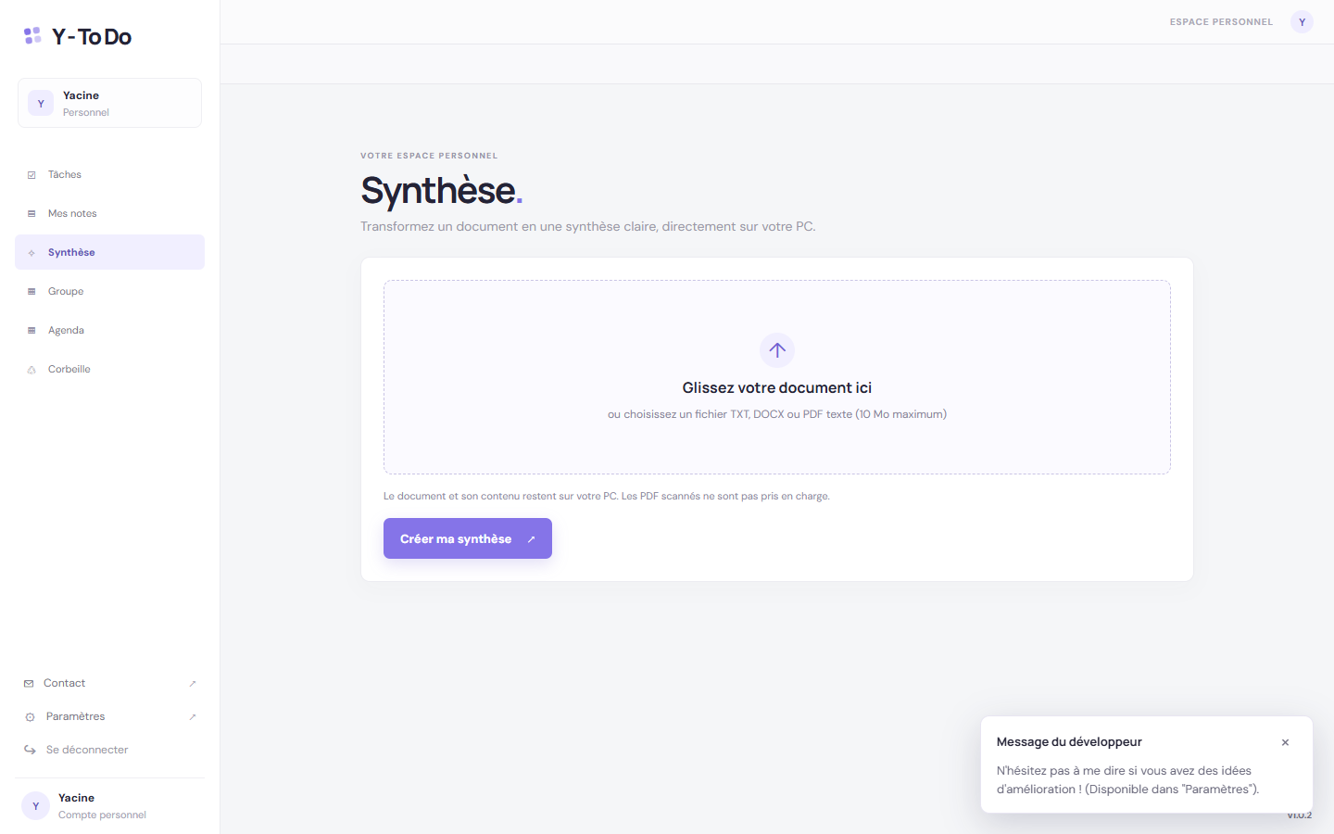Click the Y avatar beside Compte personnel
The width and height of the screenshot is (1334, 834).
(35, 806)
